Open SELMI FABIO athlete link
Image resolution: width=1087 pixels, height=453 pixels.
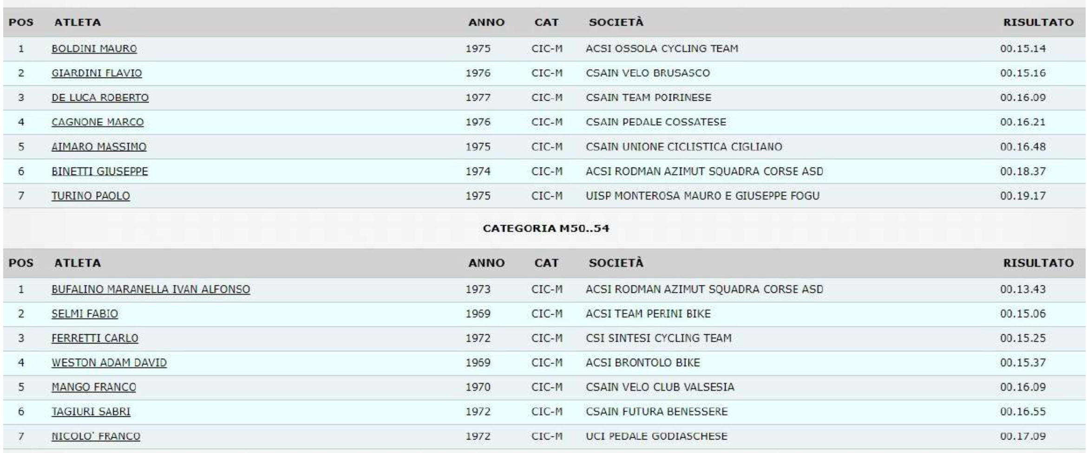coord(85,314)
